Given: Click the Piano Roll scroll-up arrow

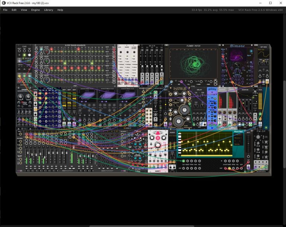Looking at the screenshot, I should (179, 132).
